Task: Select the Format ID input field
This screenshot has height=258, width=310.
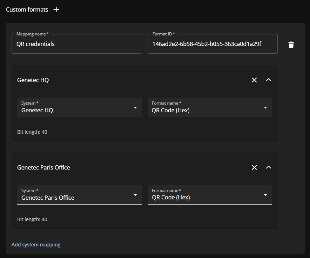Action: tap(212, 44)
